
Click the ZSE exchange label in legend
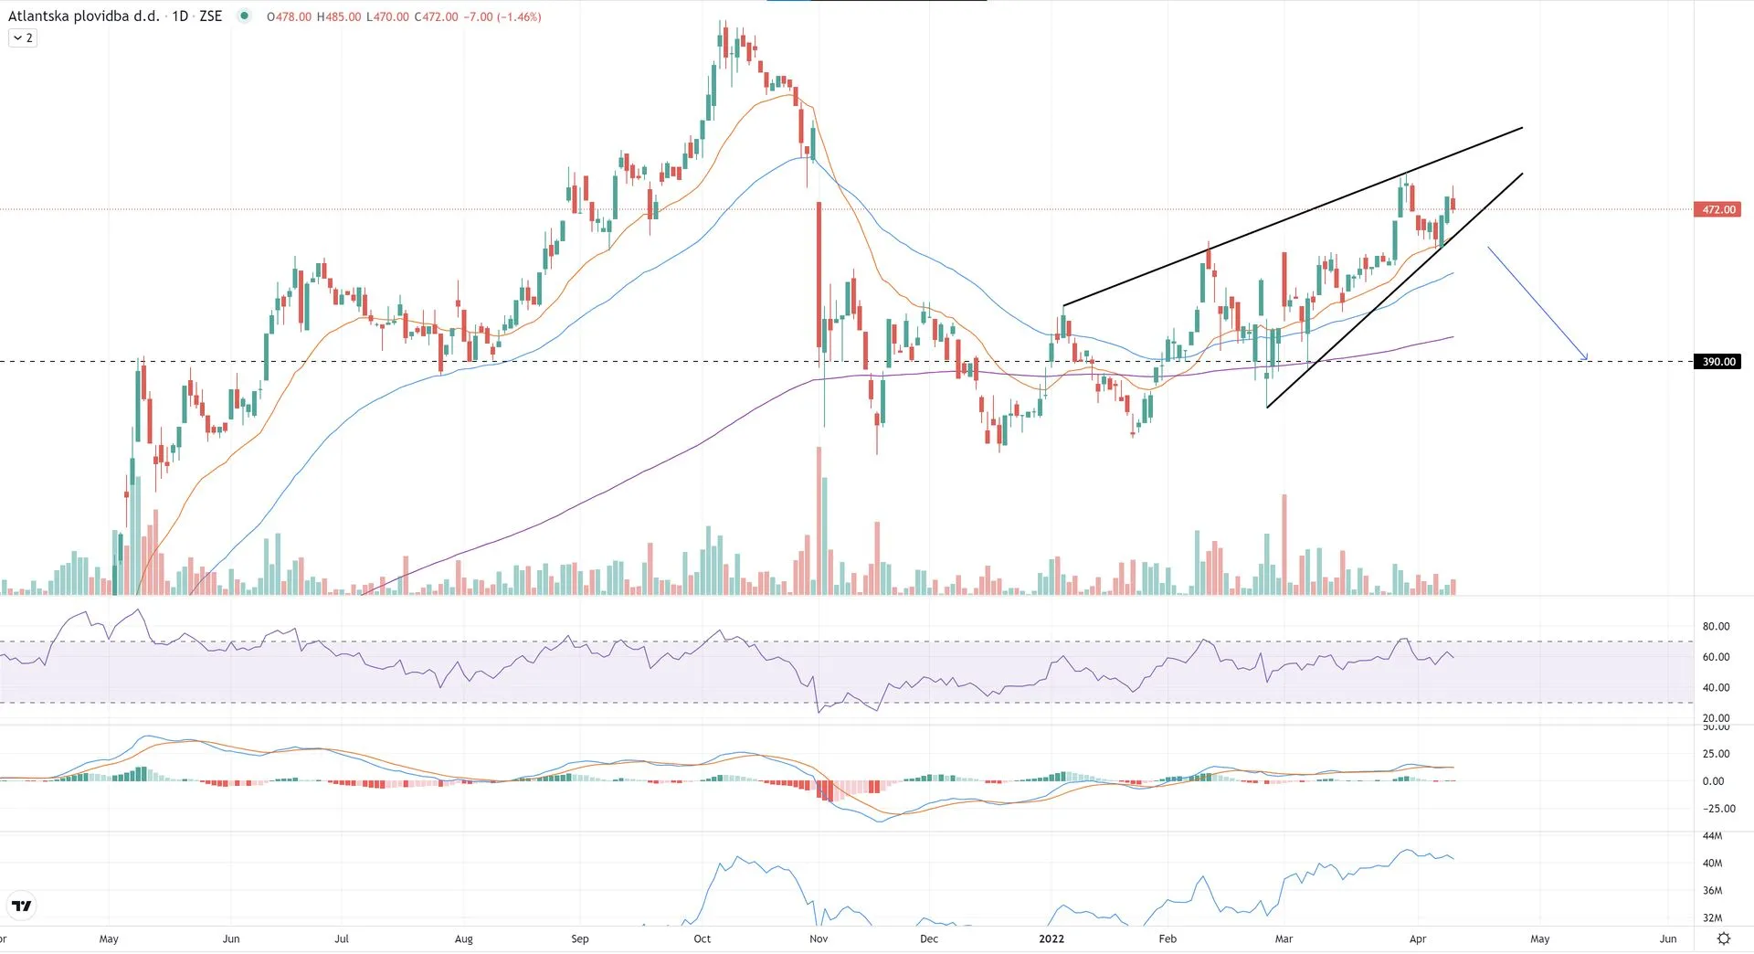pyautogui.click(x=210, y=16)
